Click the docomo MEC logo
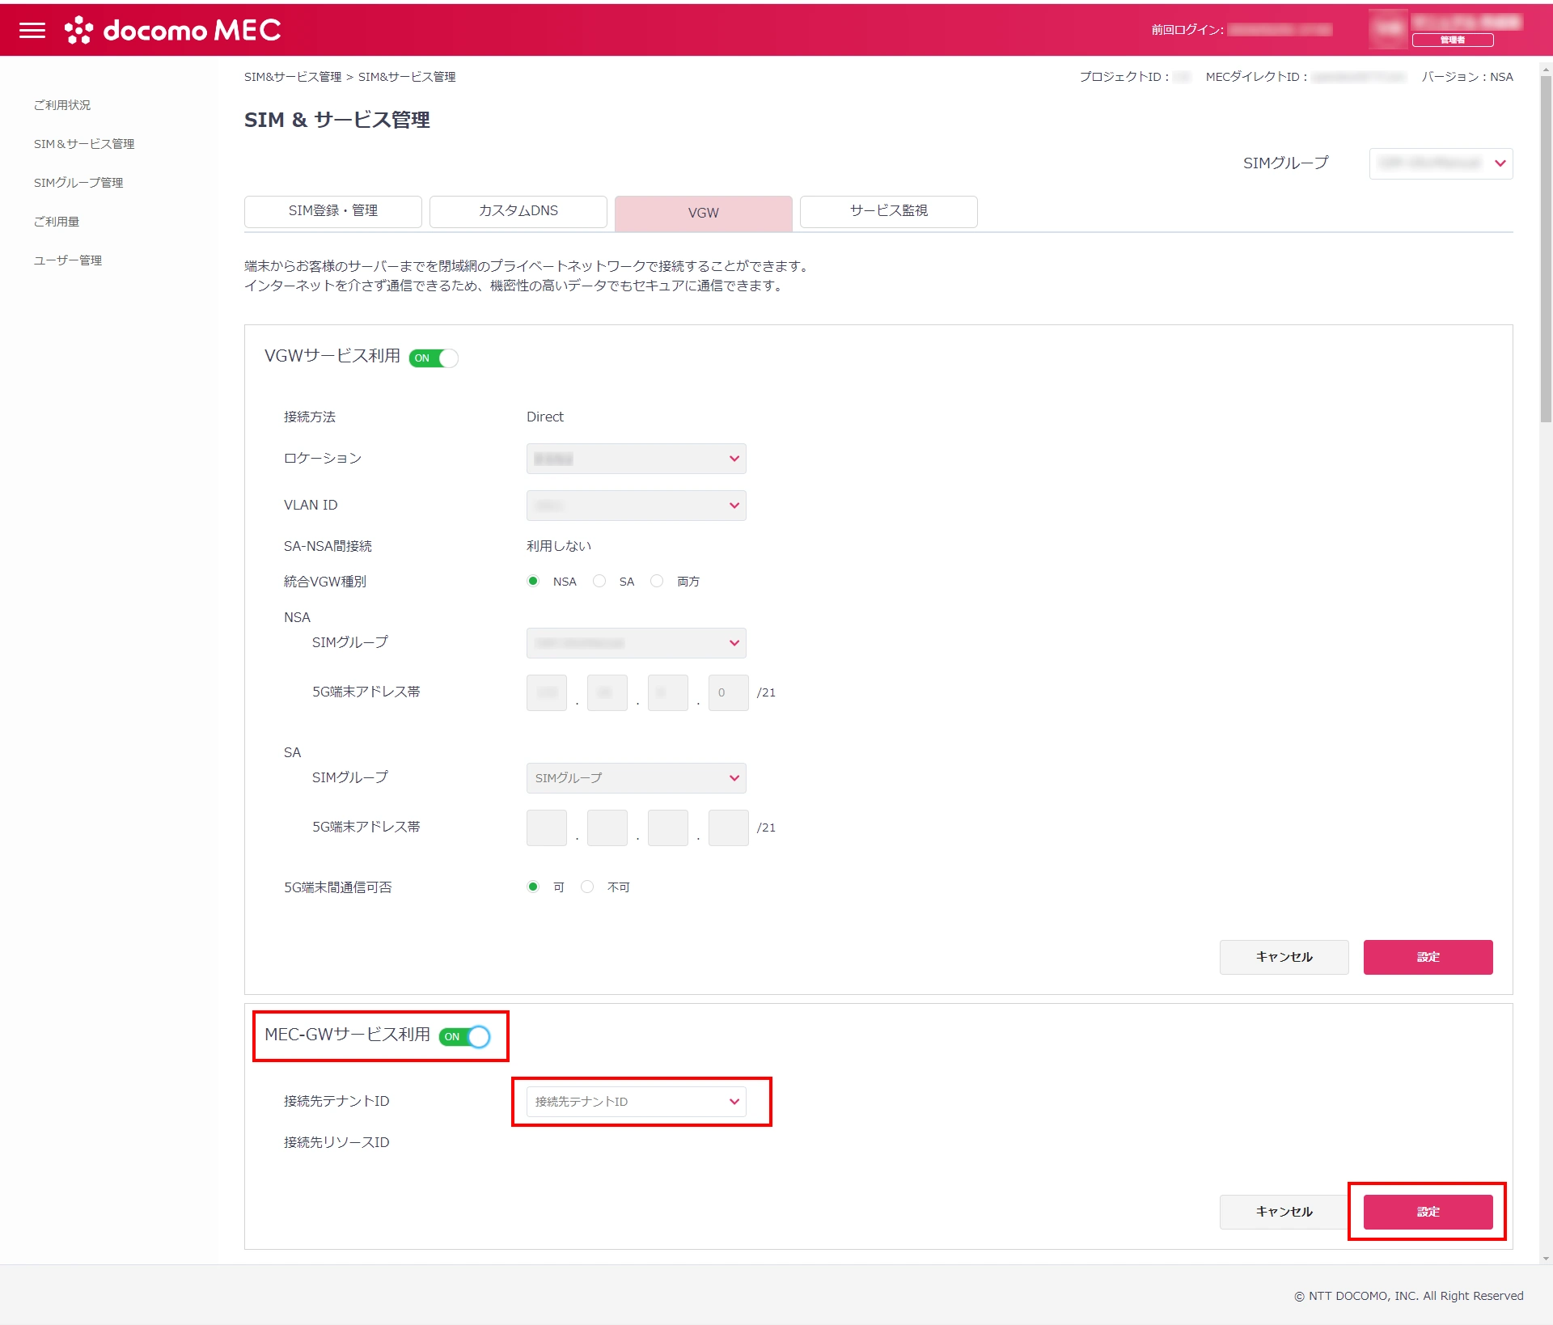The image size is (1553, 1325). (173, 30)
